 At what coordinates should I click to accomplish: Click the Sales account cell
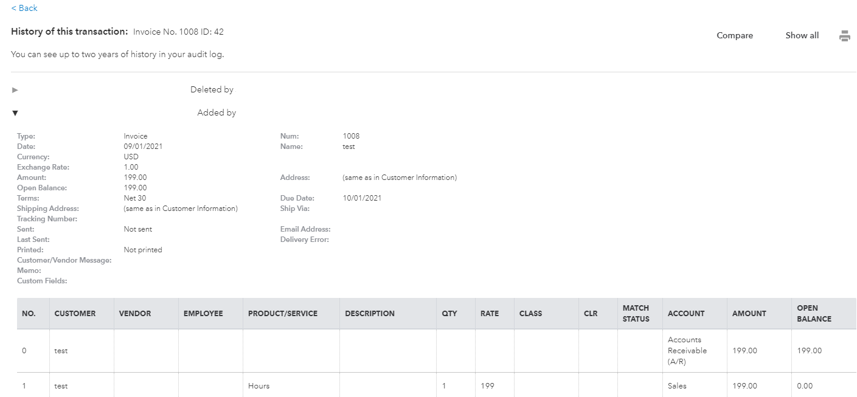click(677, 386)
